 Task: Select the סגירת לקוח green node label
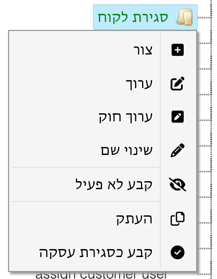point(133,18)
